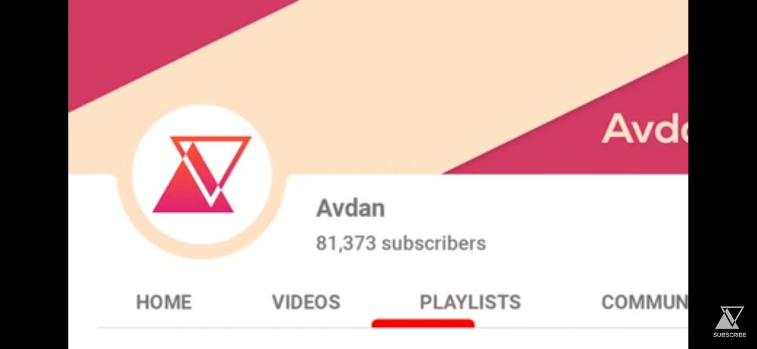Open the Avdan channel avatar logo
This screenshot has height=349, width=757.
pyautogui.click(x=202, y=174)
